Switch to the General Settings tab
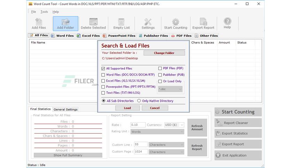Screen dimensions: 291x168 tap(65, 109)
